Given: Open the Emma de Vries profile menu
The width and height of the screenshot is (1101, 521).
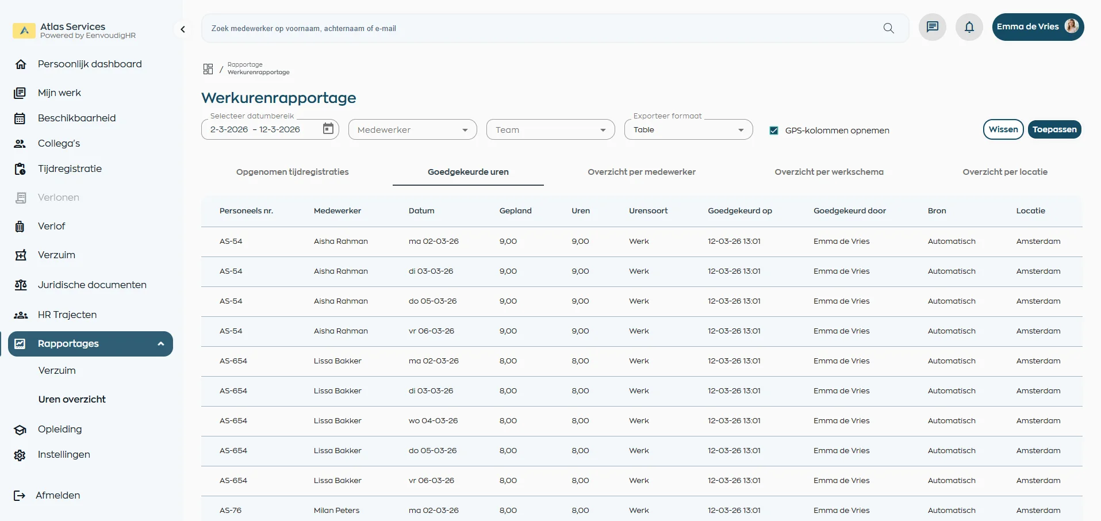Looking at the screenshot, I should [x=1037, y=27].
